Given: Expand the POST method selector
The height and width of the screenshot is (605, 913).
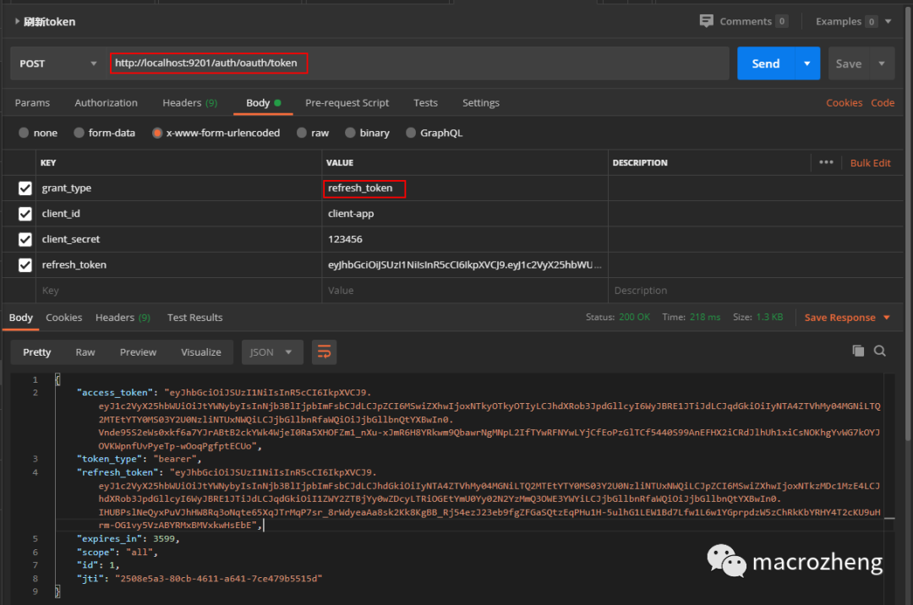Looking at the screenshot, I should click(x=58, y=63).
